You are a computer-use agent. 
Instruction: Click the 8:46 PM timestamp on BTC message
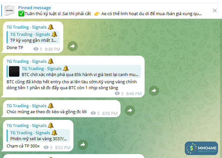(134, 93)
